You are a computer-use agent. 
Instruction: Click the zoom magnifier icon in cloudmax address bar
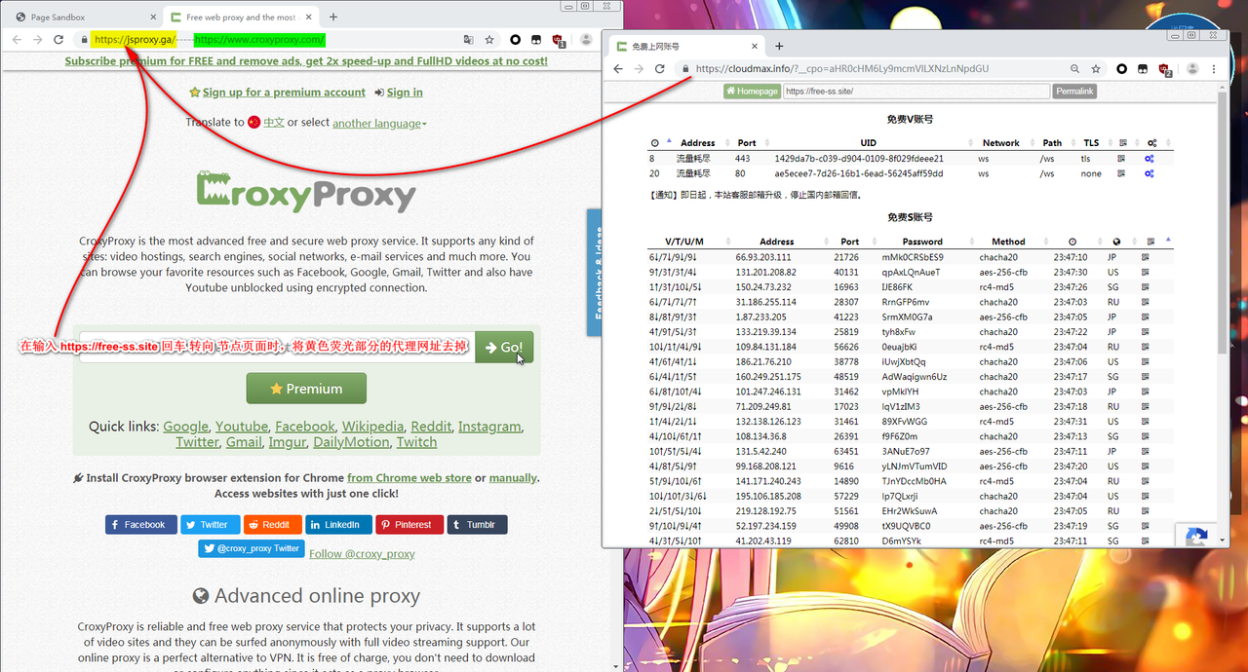tap(1074, 69)
